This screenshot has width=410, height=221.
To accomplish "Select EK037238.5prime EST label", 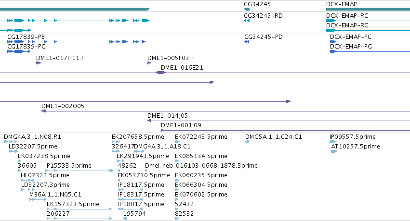I will click(44, 156).
